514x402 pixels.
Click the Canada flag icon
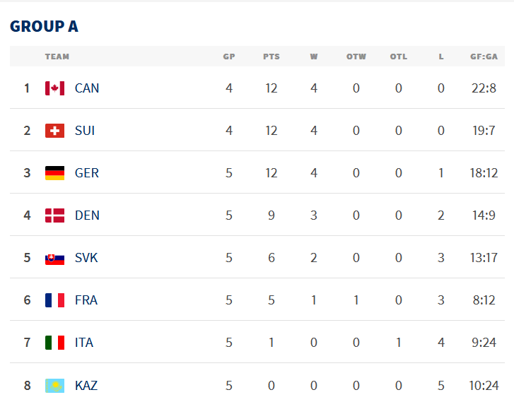click(54, 88)
